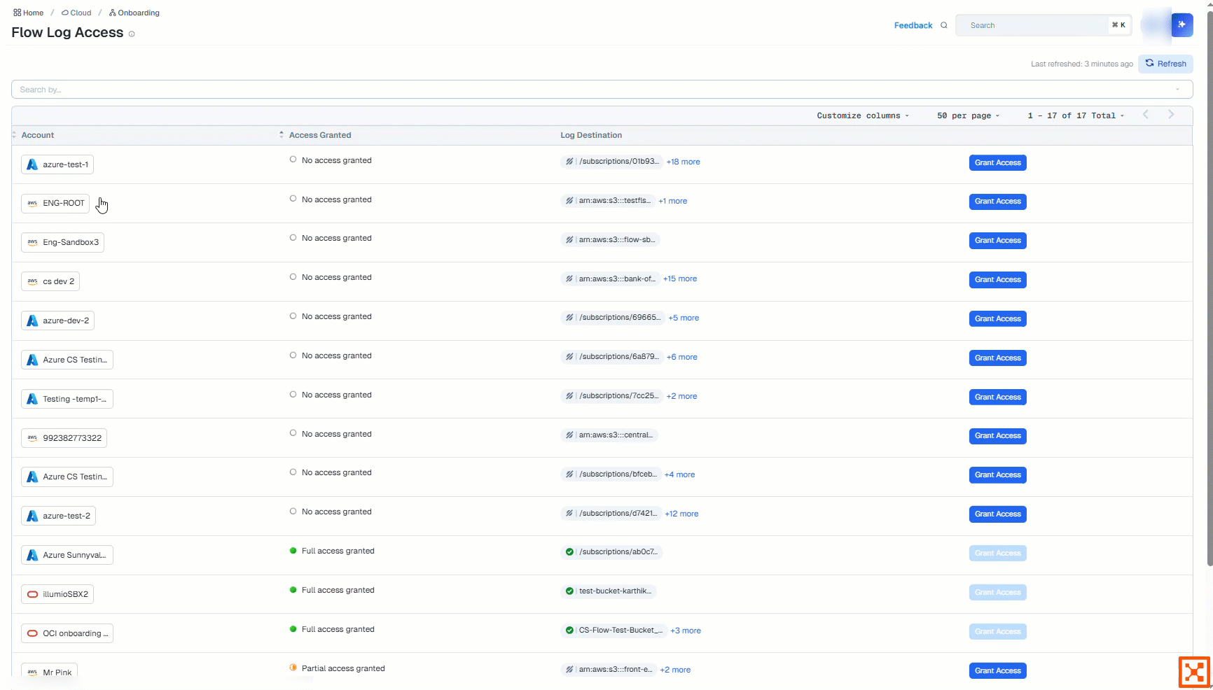Click Full access granted status for illumioSBX2
The image size is (1213, 690).
332,590
